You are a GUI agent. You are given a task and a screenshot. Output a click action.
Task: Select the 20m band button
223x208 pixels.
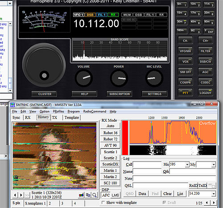209,13
